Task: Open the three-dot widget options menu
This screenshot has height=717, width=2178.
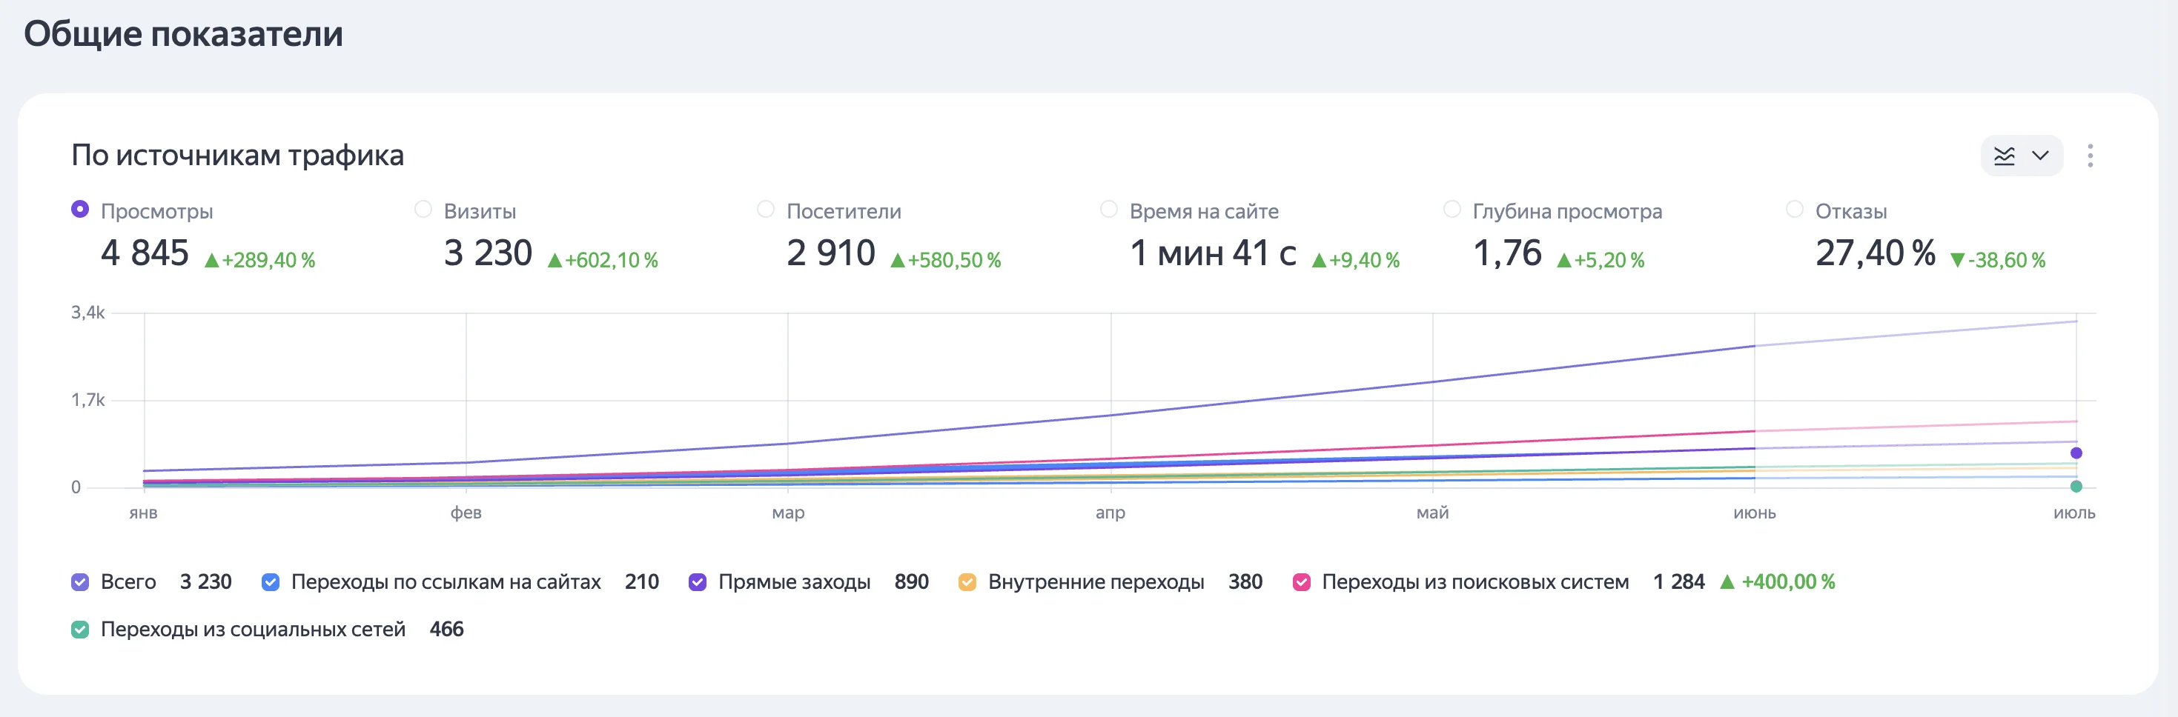Action: click(2090, 156)
